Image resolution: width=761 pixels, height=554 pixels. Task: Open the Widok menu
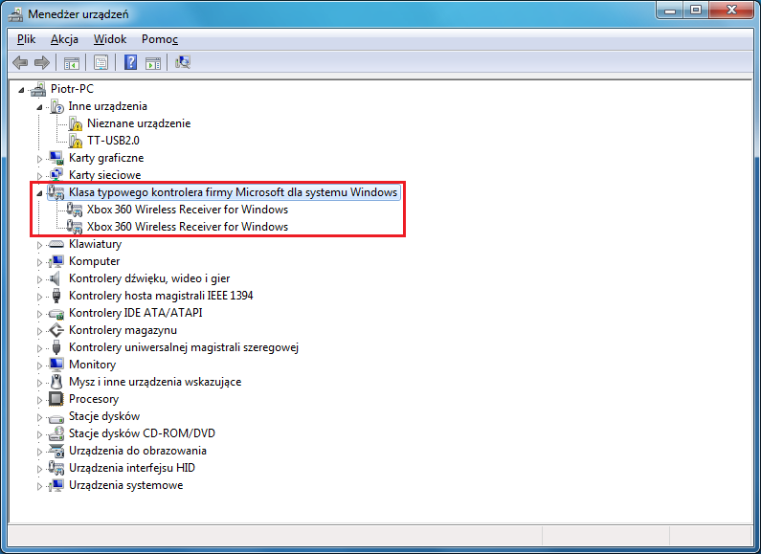click(x=110, y=39)
